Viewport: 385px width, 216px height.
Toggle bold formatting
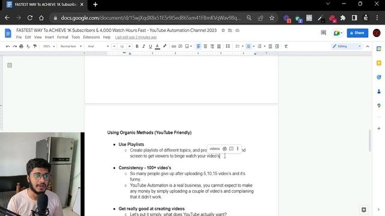137,46
